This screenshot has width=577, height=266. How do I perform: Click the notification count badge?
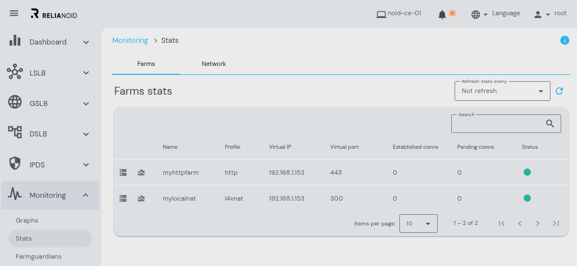(x=452, y=14)
